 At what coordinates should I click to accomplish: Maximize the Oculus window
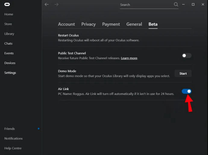click(193, 5)
